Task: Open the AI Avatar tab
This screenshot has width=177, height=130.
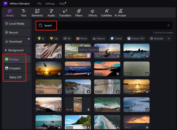Action: coord(120,13)
